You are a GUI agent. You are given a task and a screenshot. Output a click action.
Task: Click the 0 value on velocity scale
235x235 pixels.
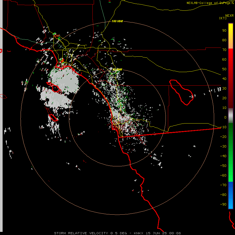[x=225, y=118]
